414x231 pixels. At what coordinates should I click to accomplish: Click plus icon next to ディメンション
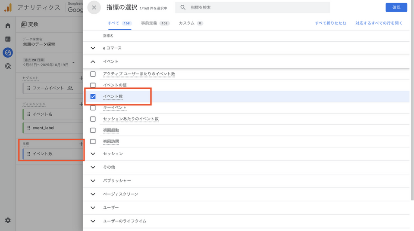point(81,104)
